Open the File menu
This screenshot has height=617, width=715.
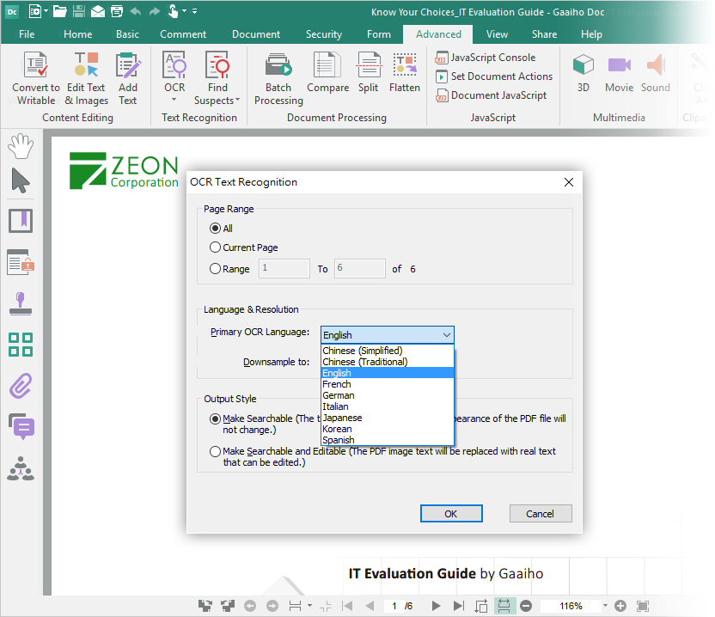27,34
